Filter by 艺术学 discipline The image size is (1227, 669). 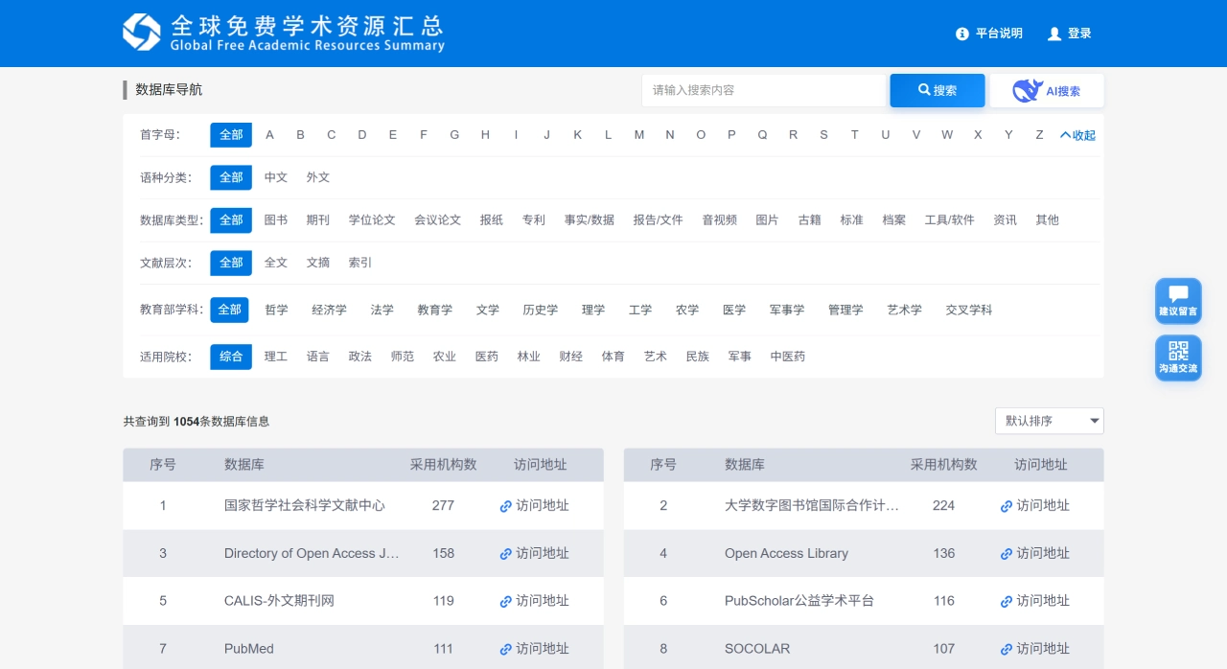click(904, 310)
